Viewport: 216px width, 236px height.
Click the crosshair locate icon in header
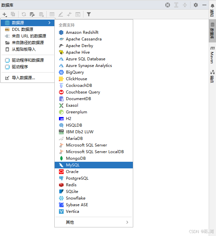tap(168, 5)
